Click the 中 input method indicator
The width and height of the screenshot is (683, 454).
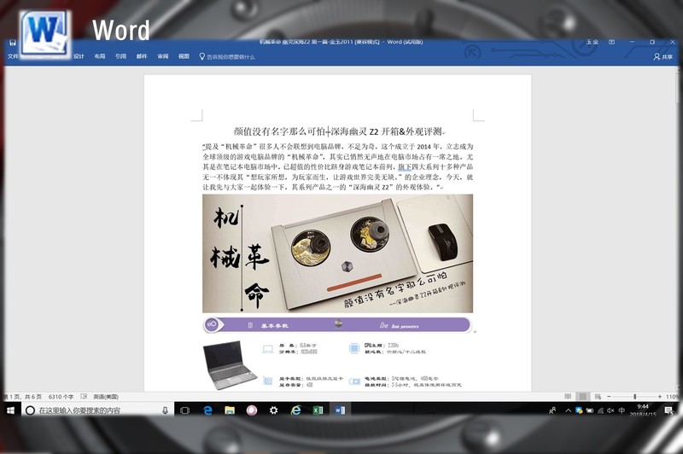click(622, 410)
